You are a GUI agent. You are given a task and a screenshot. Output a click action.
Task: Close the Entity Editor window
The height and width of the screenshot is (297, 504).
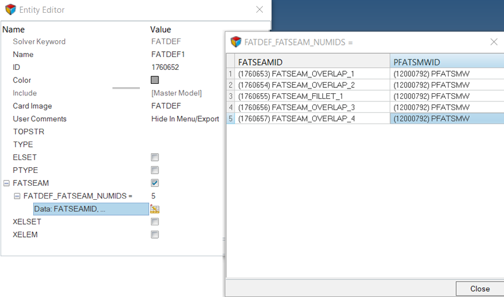(259, 9)
